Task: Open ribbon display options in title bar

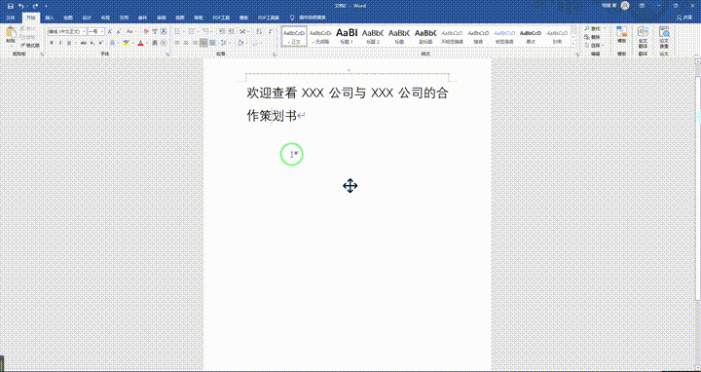Action: click(643, 6)
